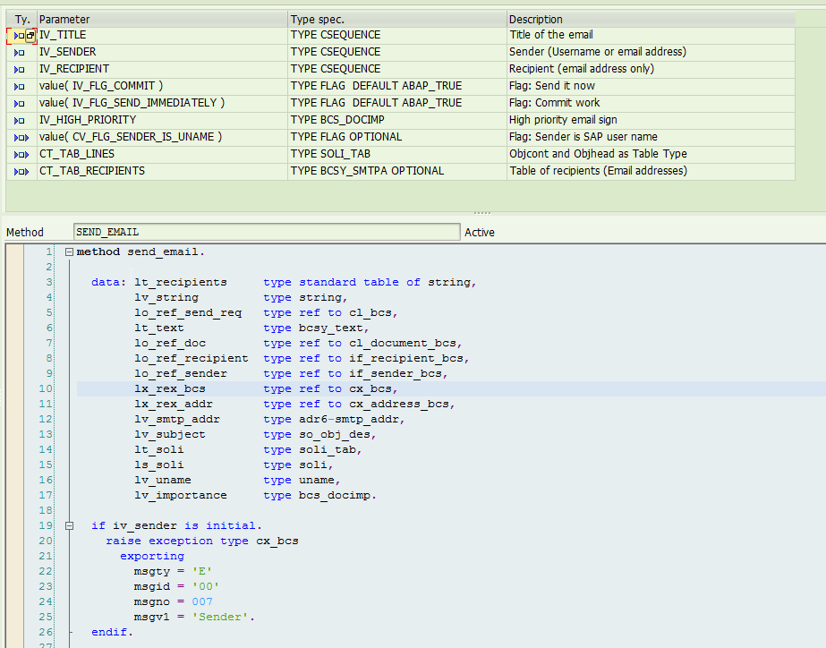Click cl_bcs in code line 5

(x=370, y=313)
